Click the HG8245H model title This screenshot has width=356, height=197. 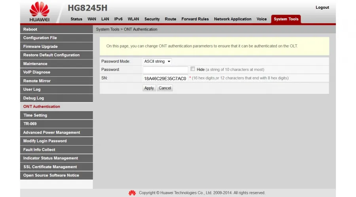(x=87, y=8)
